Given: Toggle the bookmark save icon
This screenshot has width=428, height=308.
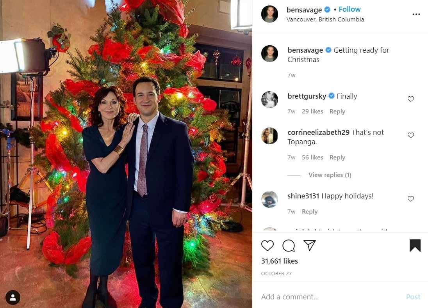Looking at the screenshot, I should (415, 246).
